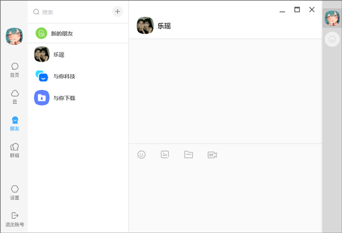Click the send image icon
The height and width of the screenshot is (233, 342).
click(x=165, y=154)
